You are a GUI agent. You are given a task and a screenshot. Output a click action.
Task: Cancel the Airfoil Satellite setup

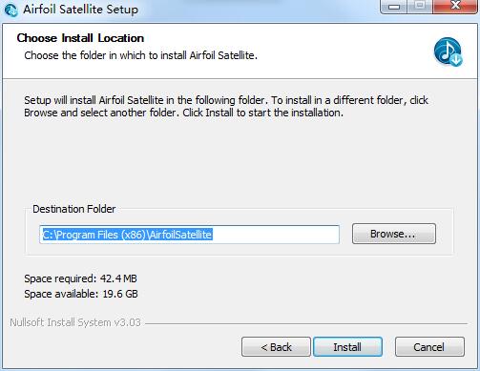pos(429,347)
